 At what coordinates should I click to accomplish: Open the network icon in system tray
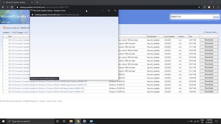tap(195, 121)
